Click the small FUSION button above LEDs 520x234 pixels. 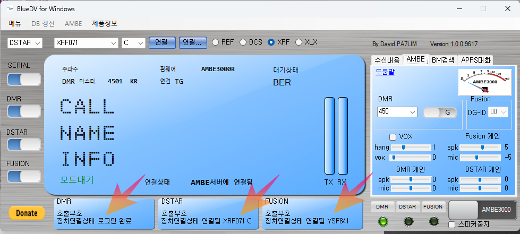pyautogui.click(x=433, y=206)
